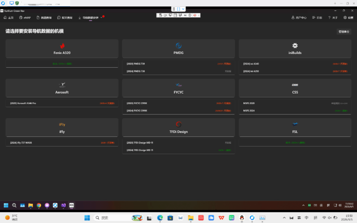
Task: Select the [2024] ini A340 row
Action: (x=295, y=64)
